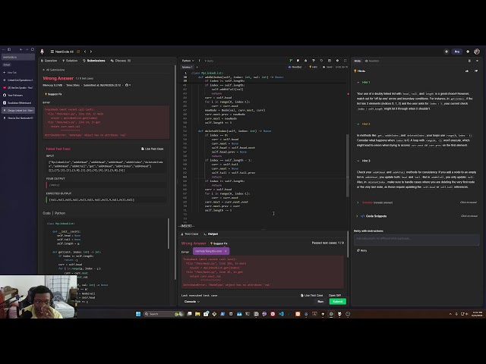Select the Design Linked List sidebar tab
The image size is (486, 364).
(x=18, y=111)
